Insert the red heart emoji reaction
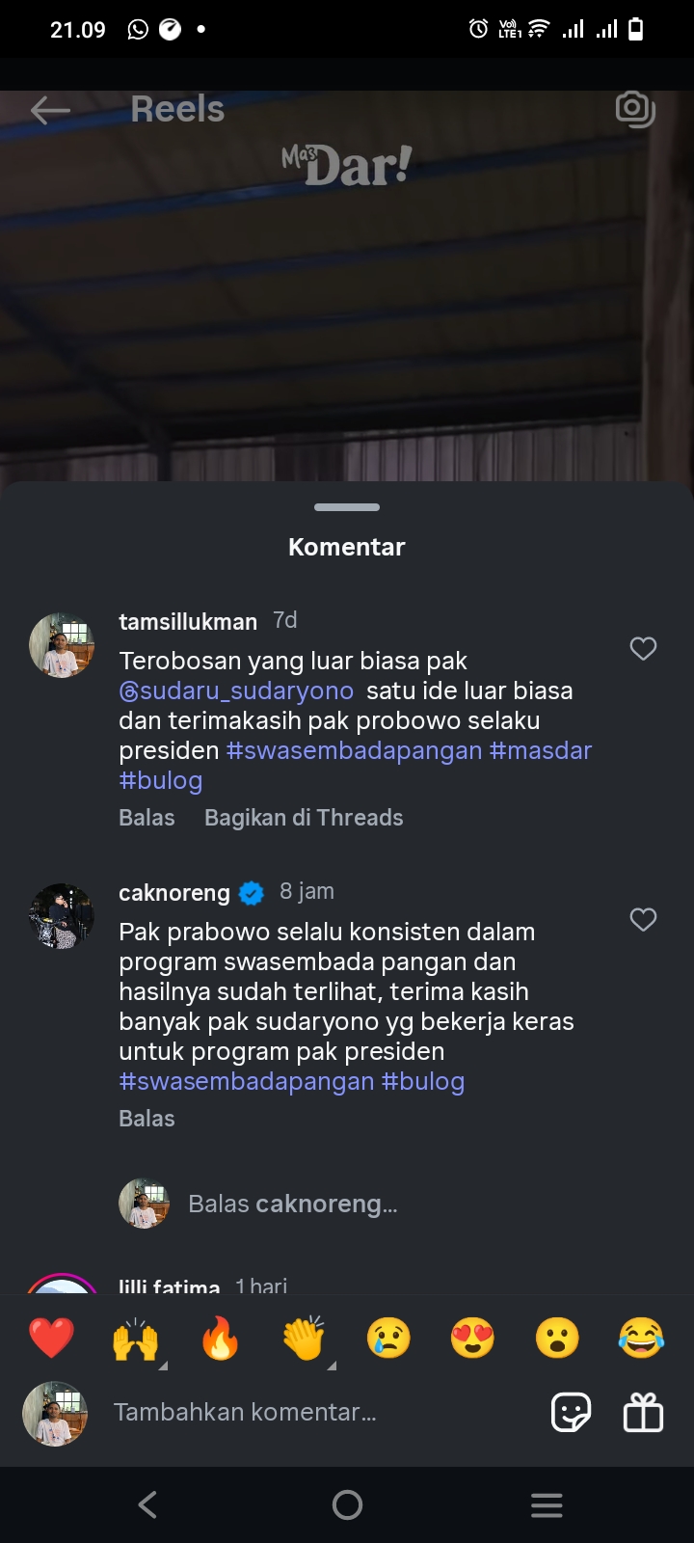Viewport: 694px width, 1543px height. (51, 1339)
